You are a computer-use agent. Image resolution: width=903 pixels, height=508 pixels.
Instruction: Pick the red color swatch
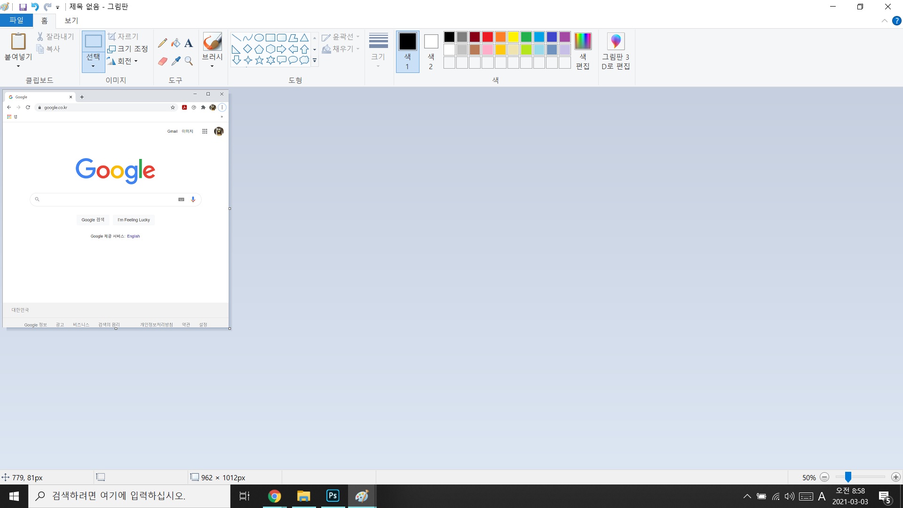coord(488,37)
